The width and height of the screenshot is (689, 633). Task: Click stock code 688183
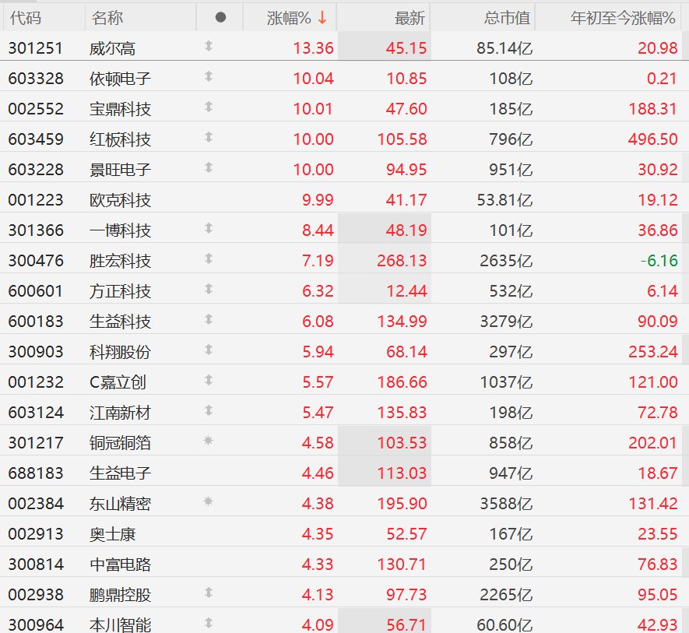tap(36, 473)
